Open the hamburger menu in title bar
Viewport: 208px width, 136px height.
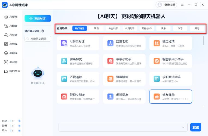[x=182, y=5]
